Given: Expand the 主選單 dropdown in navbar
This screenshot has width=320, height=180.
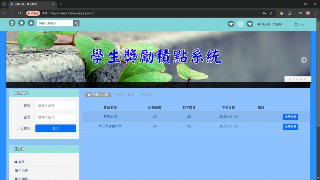Looking at the screenshot, I should pyautogui.click(x=278, y=24).
